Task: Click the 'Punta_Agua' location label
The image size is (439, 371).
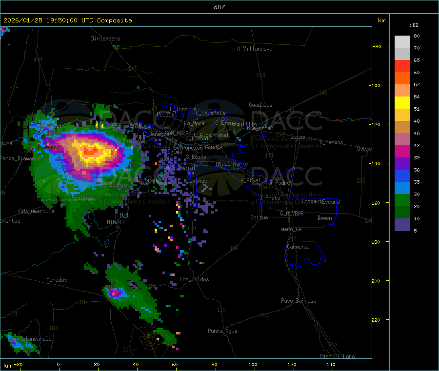Action: pos(222,331)
